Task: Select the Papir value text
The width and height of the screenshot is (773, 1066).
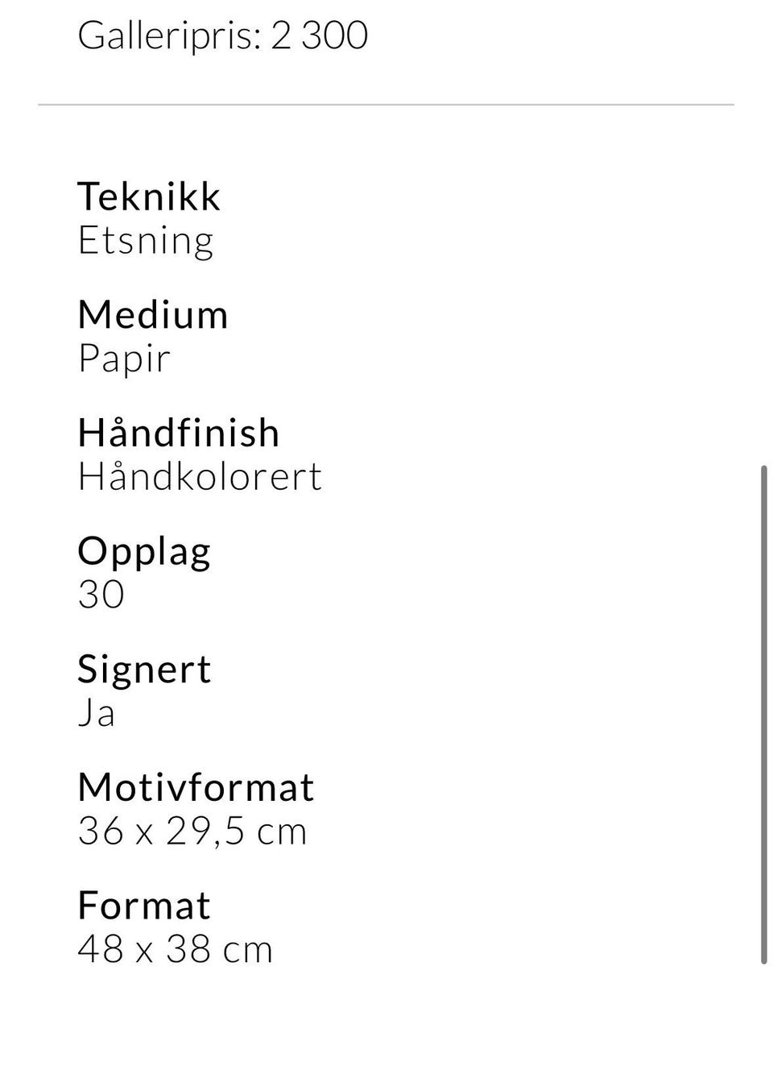Action: pos(124,359)
